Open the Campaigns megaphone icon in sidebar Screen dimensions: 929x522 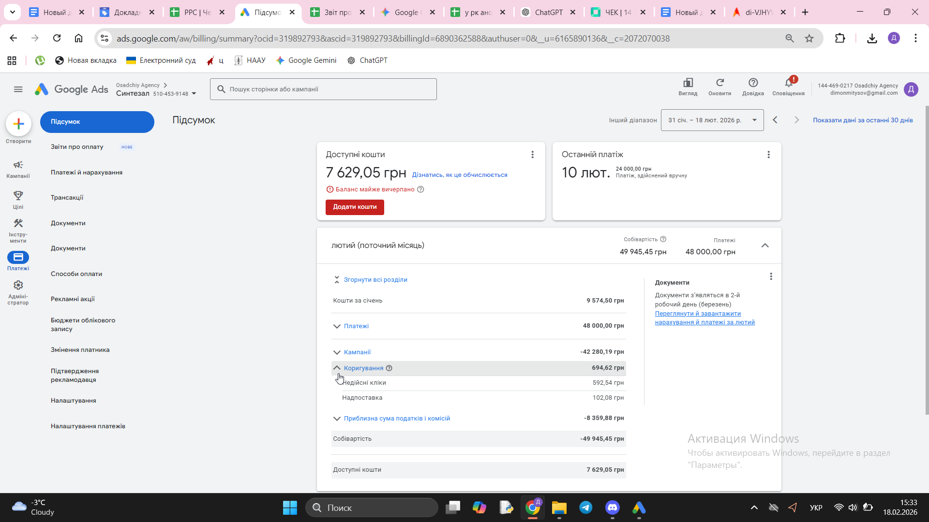(18, 165)
